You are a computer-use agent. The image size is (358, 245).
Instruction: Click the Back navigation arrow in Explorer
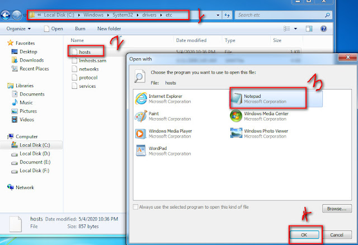6,15
